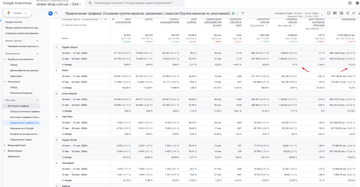Click the search magnifier icon
The image size is (360, 187).
[90, 3]
